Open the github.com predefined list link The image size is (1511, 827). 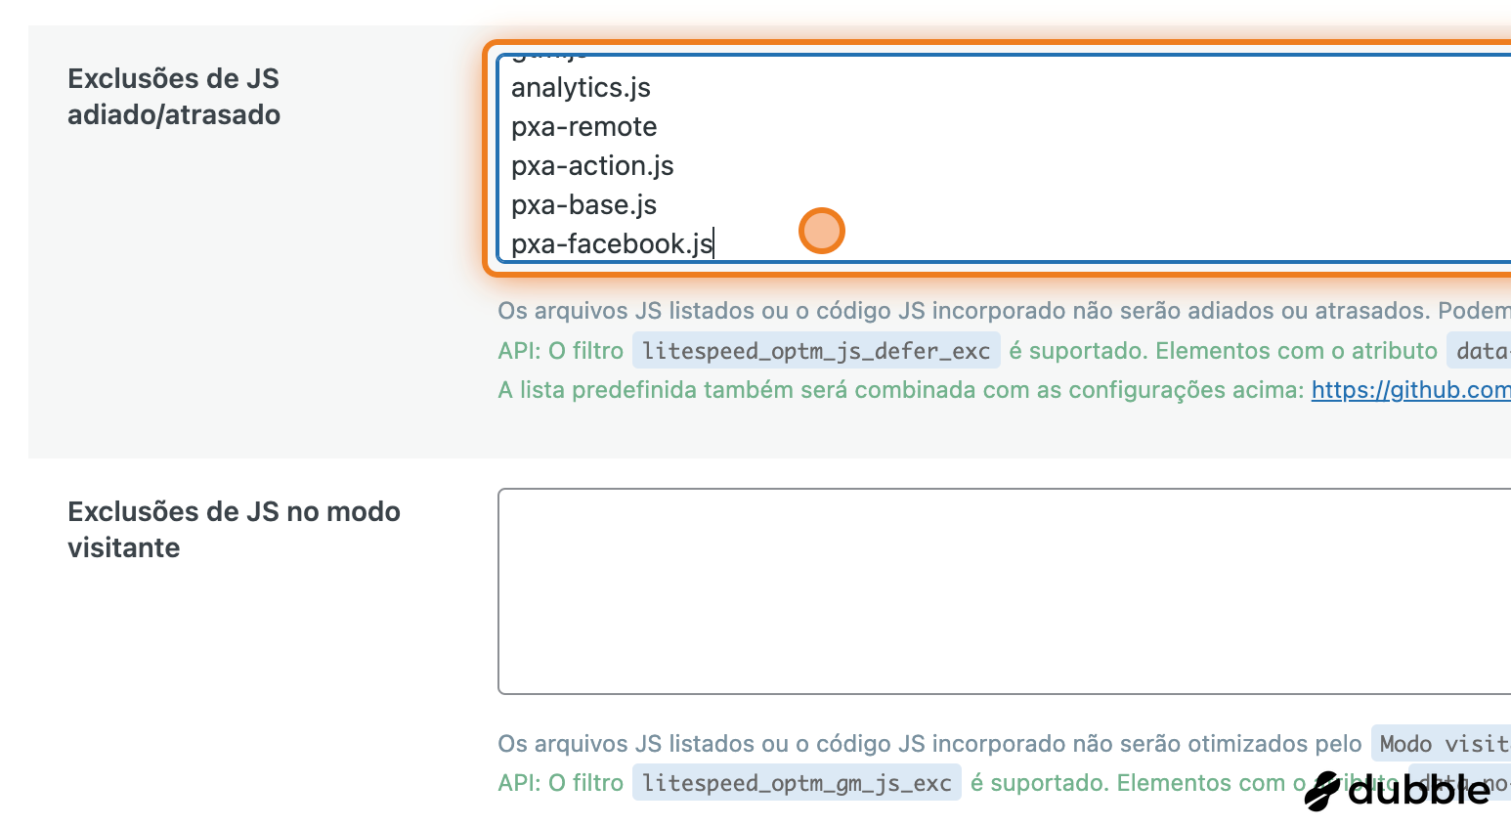[1410, 390]
